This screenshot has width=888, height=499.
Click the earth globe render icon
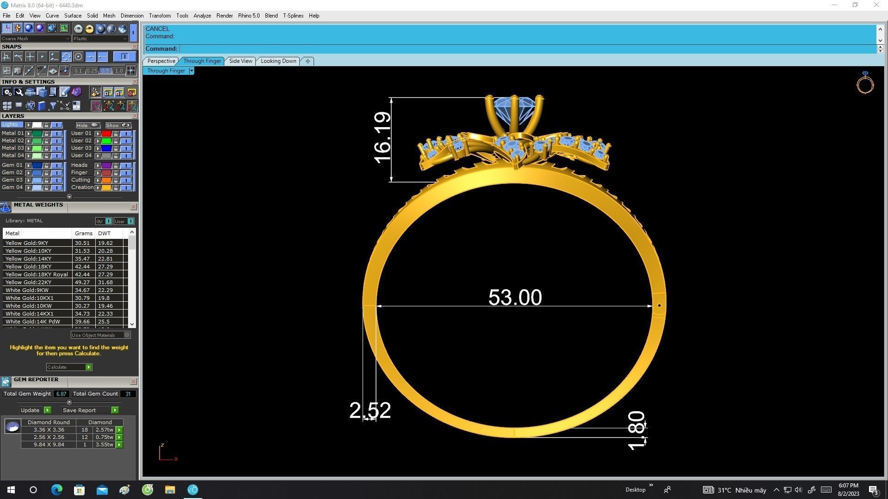[x=52, y=28]
